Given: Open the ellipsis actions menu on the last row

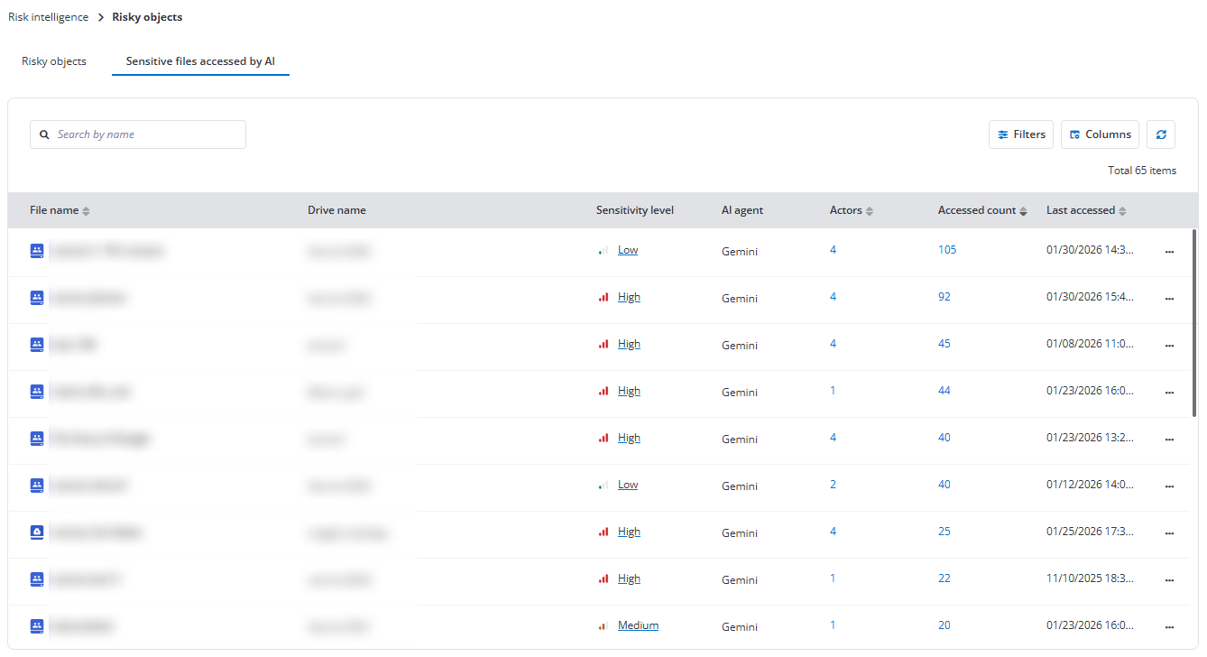Looking at the screenshot, I should (1169, 626).
